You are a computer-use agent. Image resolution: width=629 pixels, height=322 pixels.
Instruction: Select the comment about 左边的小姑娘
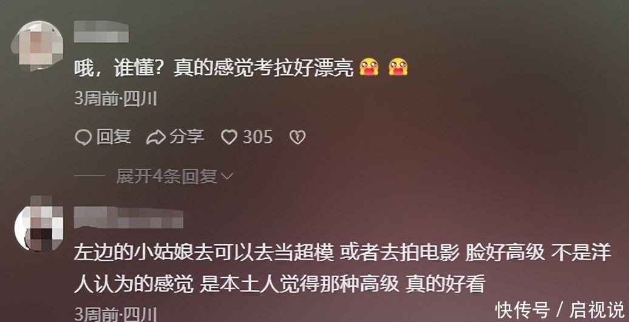pos(342,269)
